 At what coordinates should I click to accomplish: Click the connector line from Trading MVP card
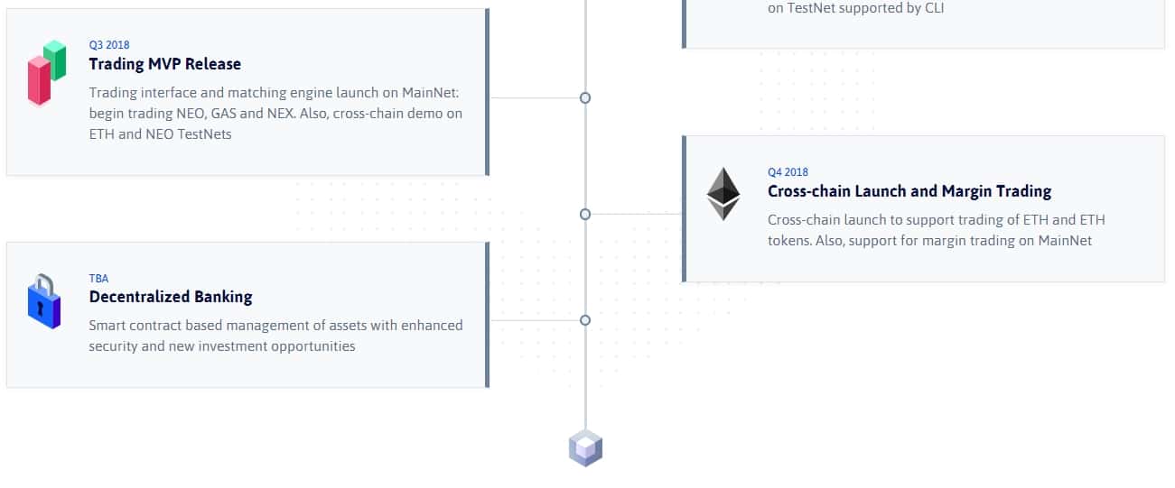(x=535, y=97)
